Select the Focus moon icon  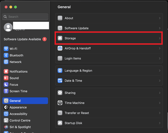point(6,85)
